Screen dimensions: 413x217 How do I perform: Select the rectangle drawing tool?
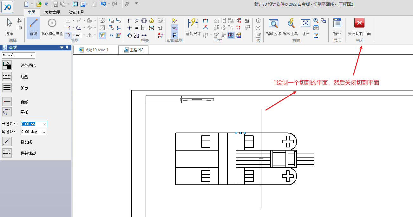(68, 21)
